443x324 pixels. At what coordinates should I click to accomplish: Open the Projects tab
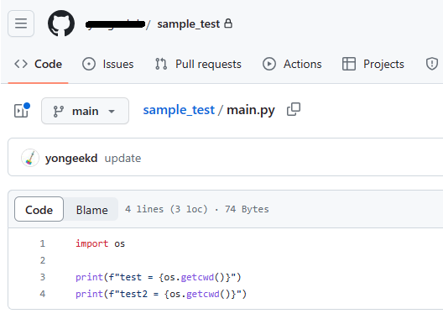(x=373, y=64)
